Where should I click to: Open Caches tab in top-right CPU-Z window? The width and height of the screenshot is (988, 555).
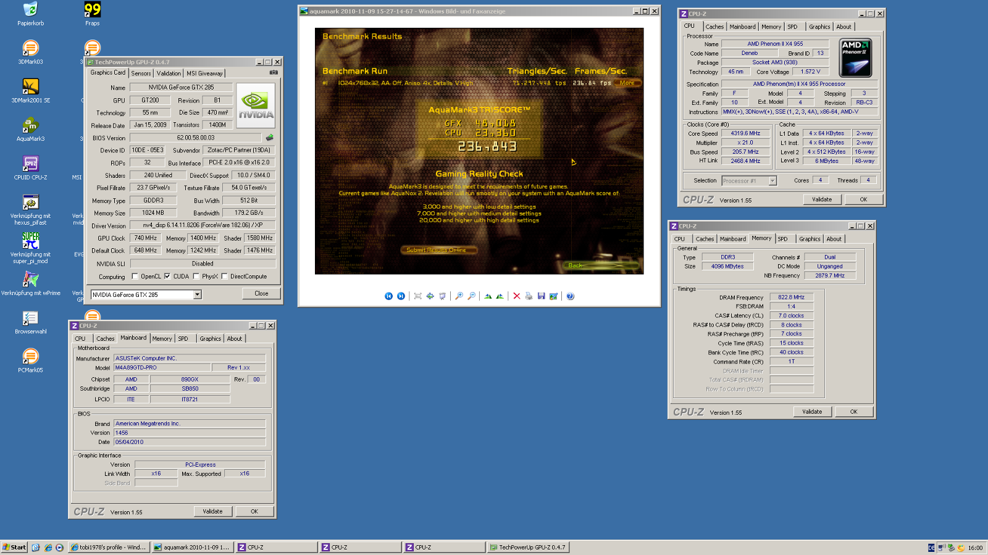[714, 27]
